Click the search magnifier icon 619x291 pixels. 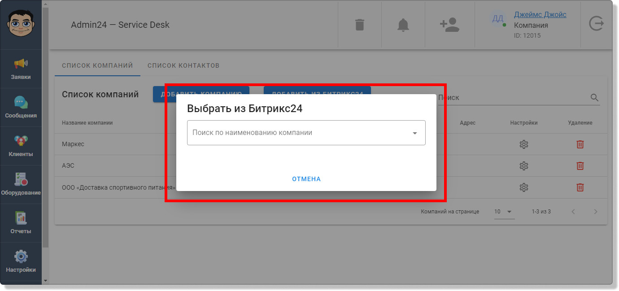[595, 98]
